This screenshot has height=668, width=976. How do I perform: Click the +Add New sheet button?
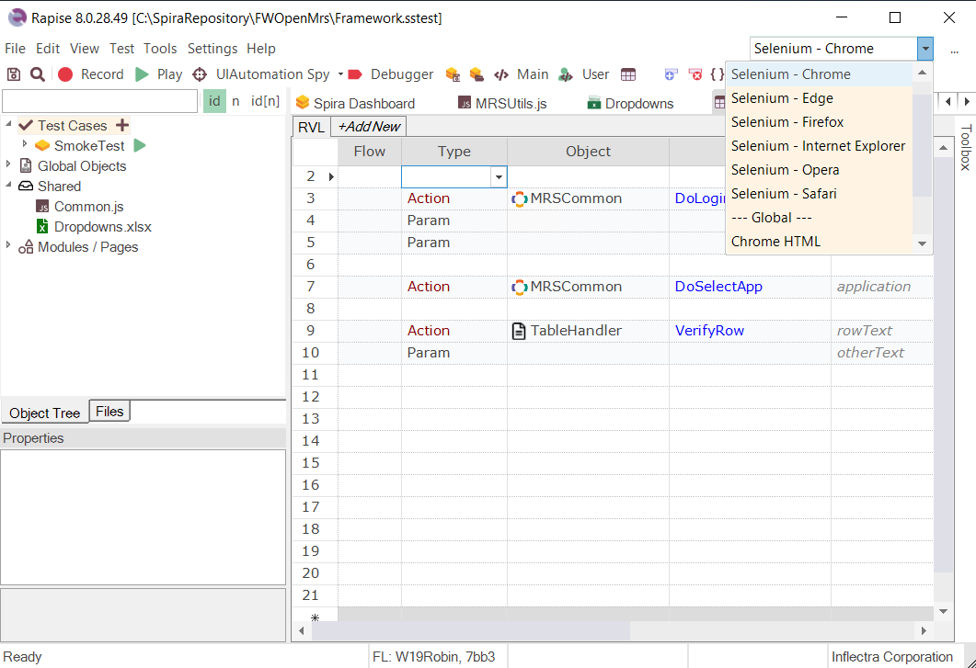pos(368,127)
